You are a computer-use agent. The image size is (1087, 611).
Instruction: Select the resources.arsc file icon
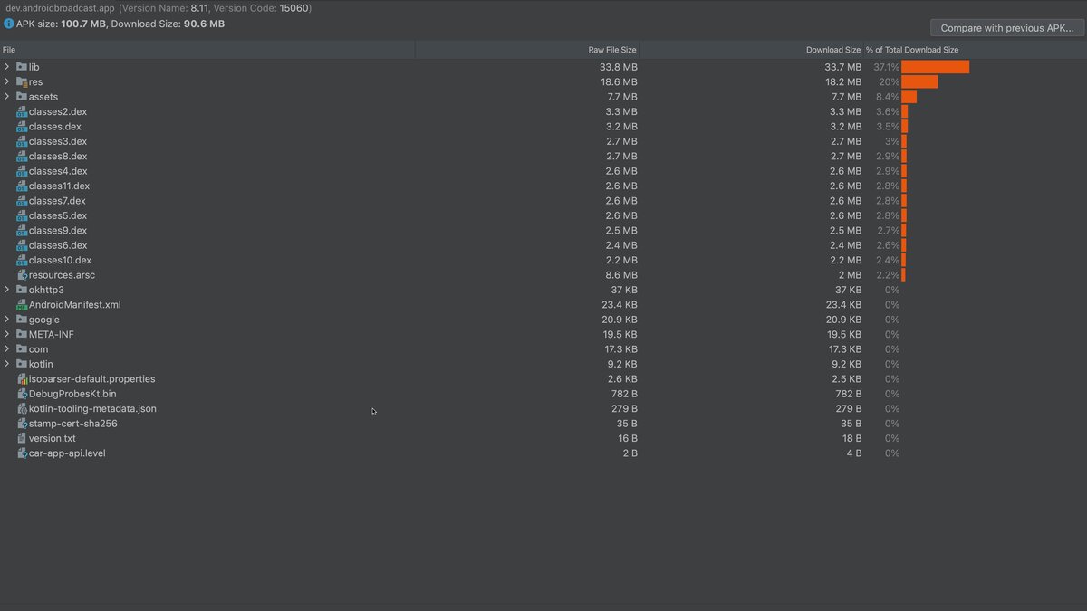(22, 274)
